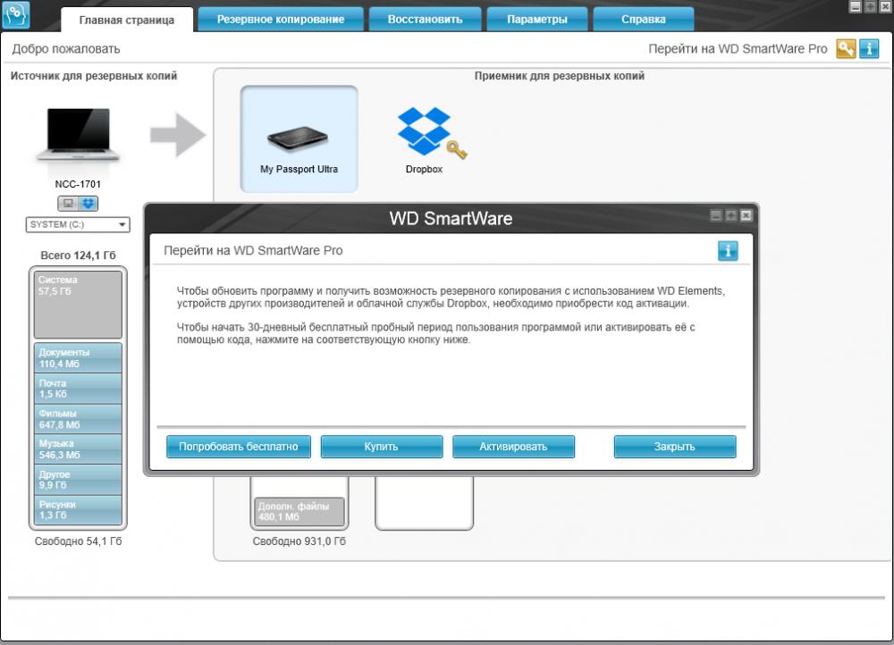The image size is (894, 645).
Task: Select the Рисунки 1,3 Гб category
Action: click(x=78, y=509)
